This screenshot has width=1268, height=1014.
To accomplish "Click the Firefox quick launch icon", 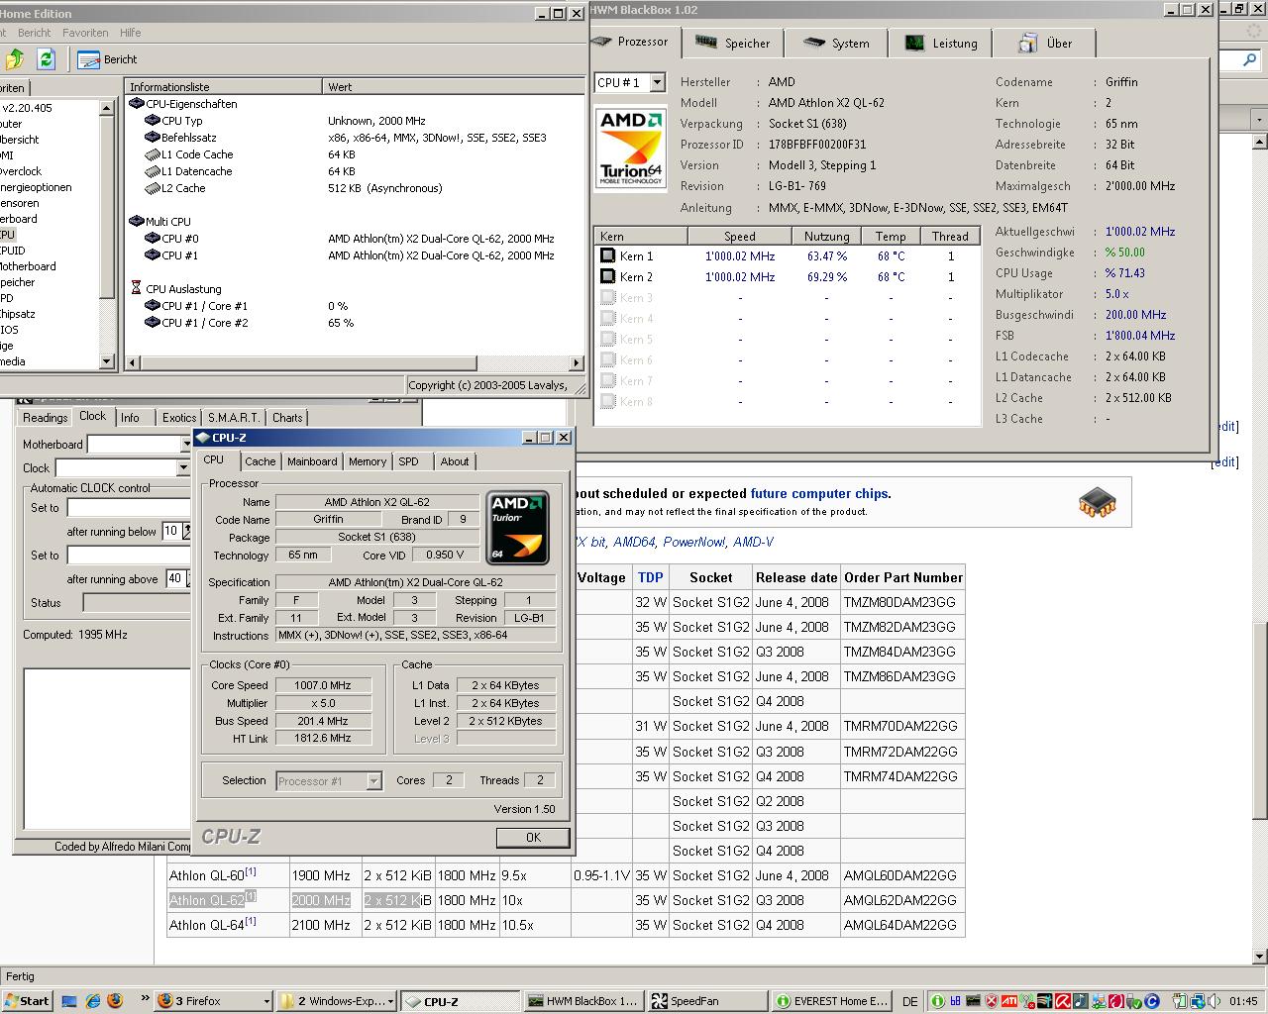I will (x=115, y=1001).
